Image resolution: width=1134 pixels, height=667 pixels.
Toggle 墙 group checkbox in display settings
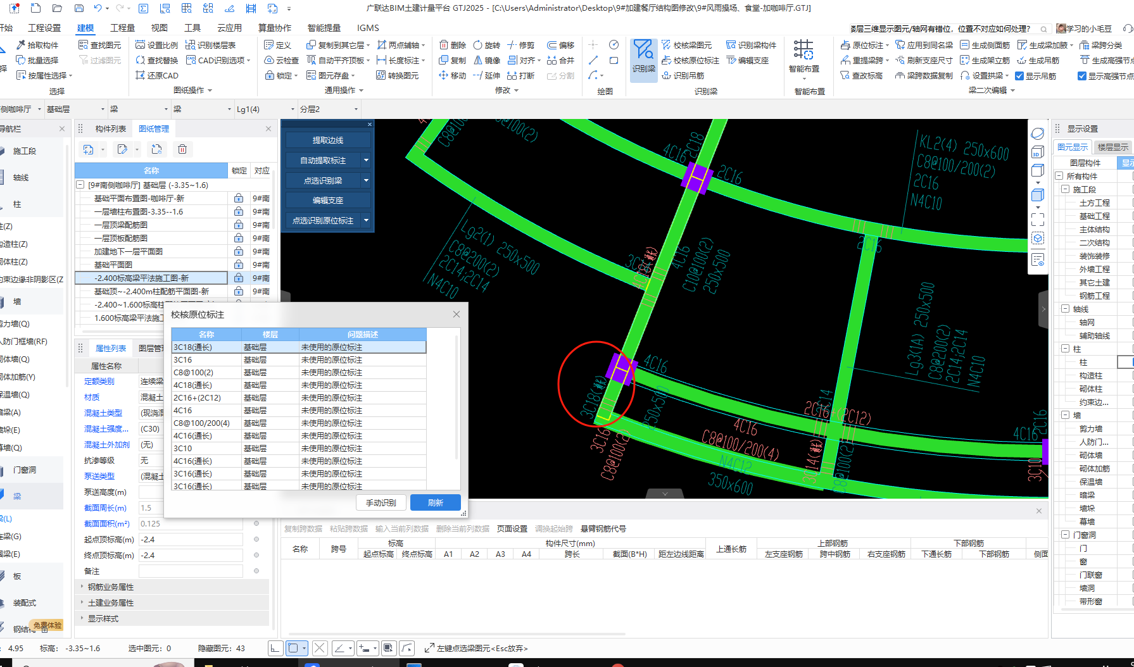[x=1066, y=415]
